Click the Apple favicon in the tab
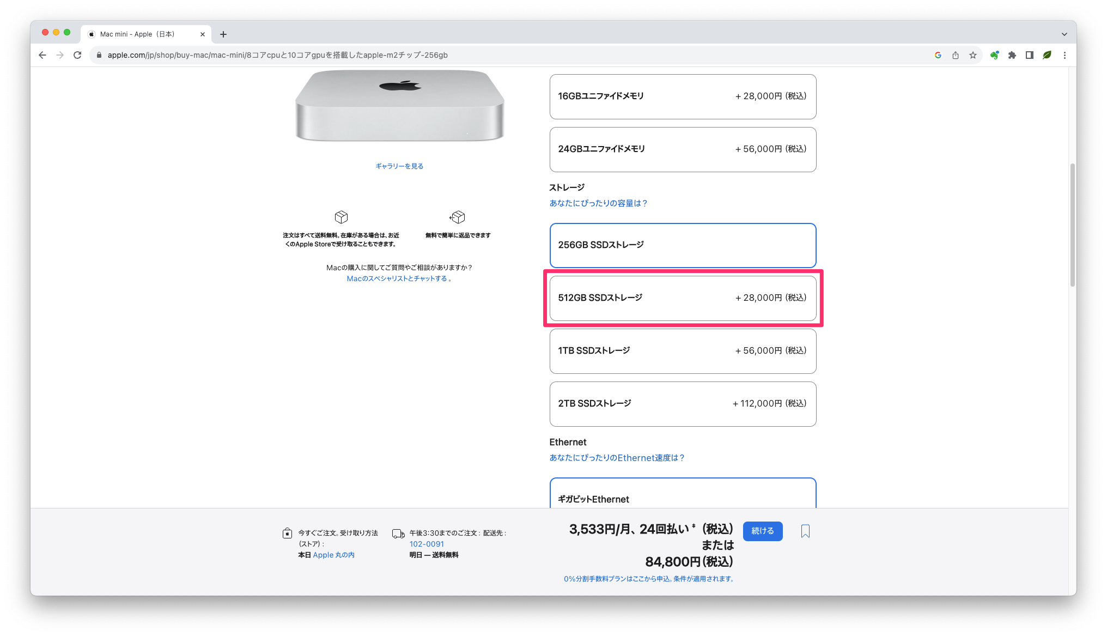 point(92,34)
